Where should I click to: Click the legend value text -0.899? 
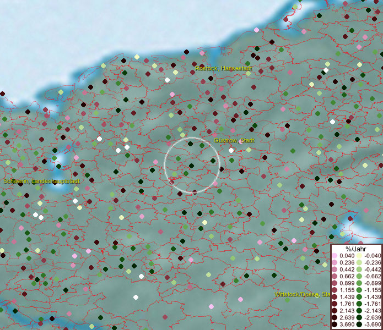pyautogui.click(x=373, y=283)
